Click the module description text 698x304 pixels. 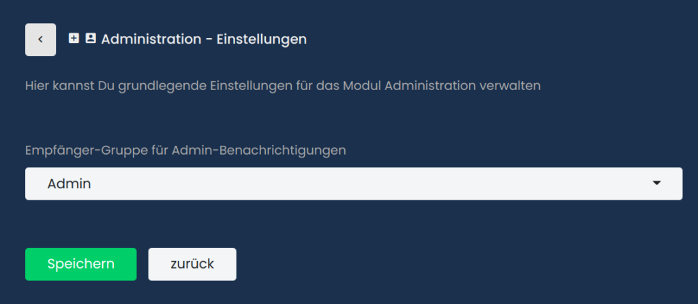(x=283, y=86)
